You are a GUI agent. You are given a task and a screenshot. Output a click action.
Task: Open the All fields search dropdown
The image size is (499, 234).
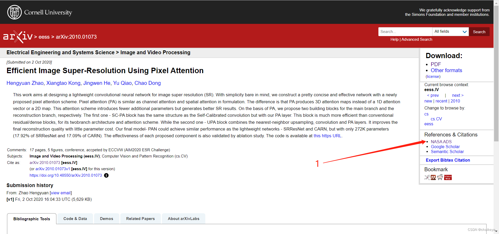pyautogui.click(x=450, y=32)
